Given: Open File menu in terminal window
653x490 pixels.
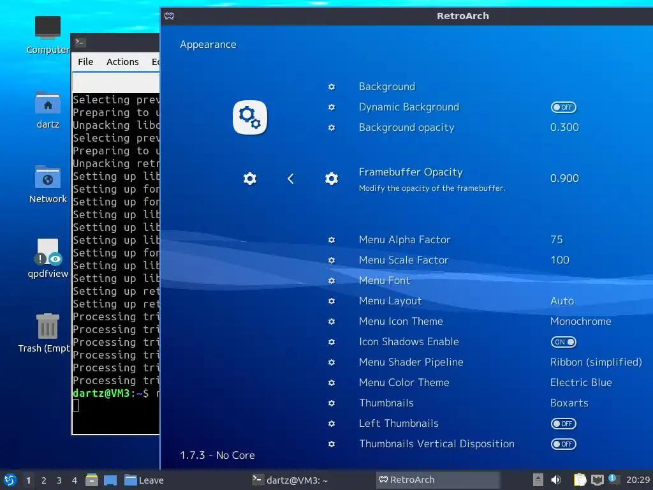Looking at the screenshot, I should point(85,62).
